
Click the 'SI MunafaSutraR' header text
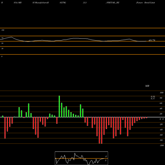[41, 3]
